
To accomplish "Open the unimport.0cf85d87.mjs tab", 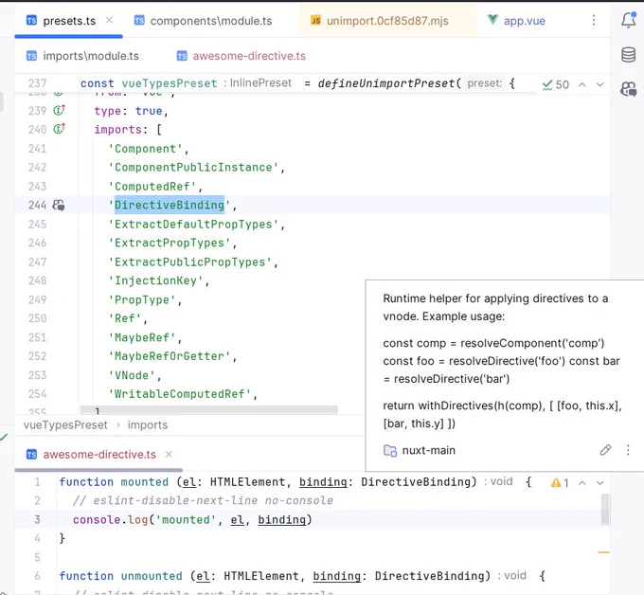I will (380, 21).
